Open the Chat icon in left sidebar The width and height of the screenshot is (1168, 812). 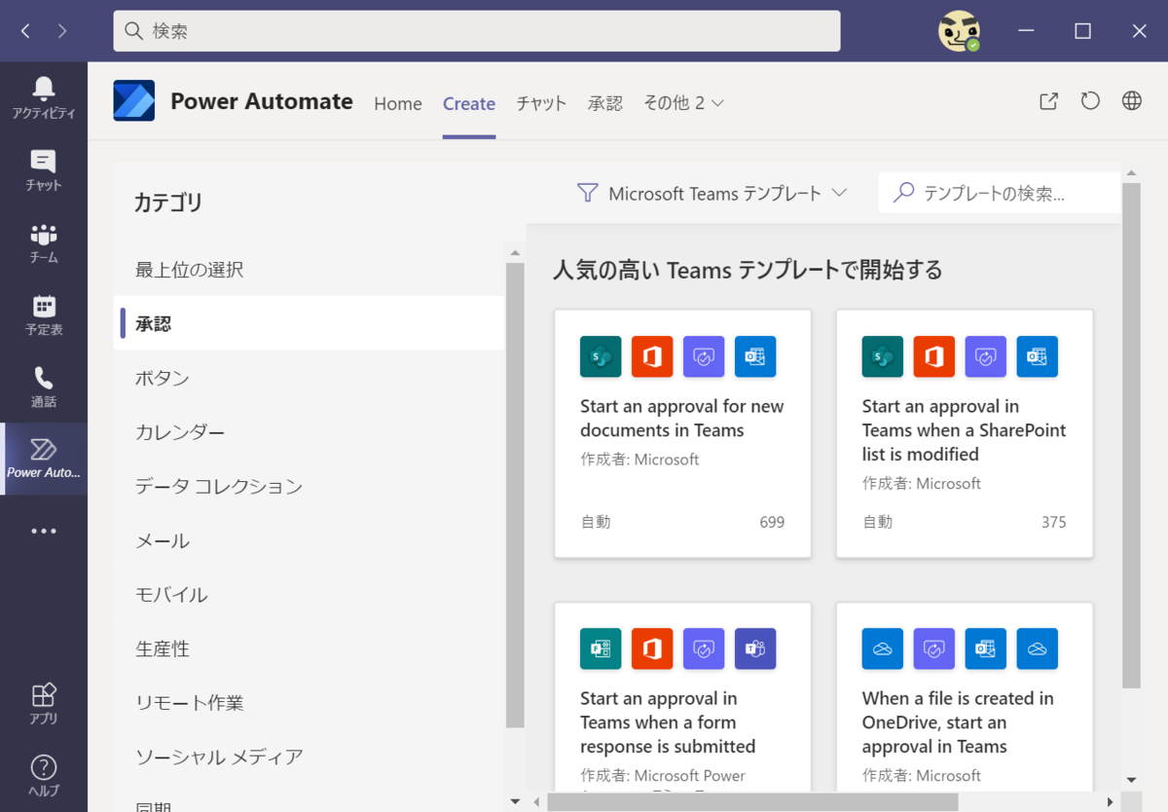coord(43,162)
